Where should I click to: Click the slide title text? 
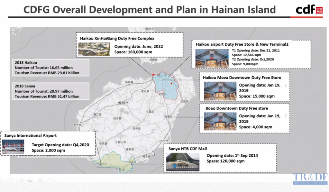[150, 9]
